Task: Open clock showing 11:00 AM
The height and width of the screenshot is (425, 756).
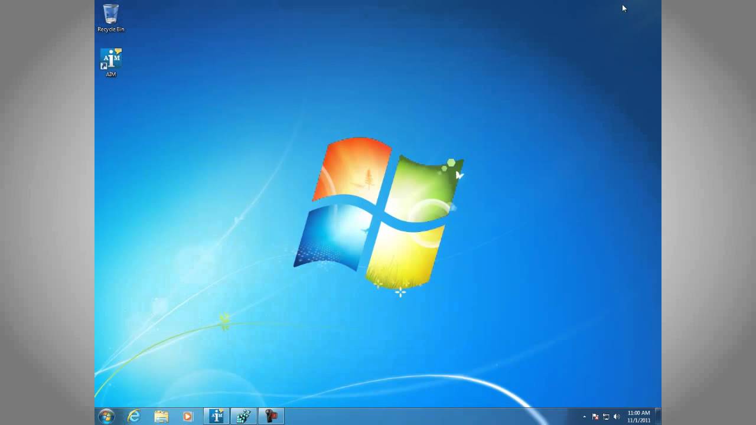Action: click(x=638, y=416)
